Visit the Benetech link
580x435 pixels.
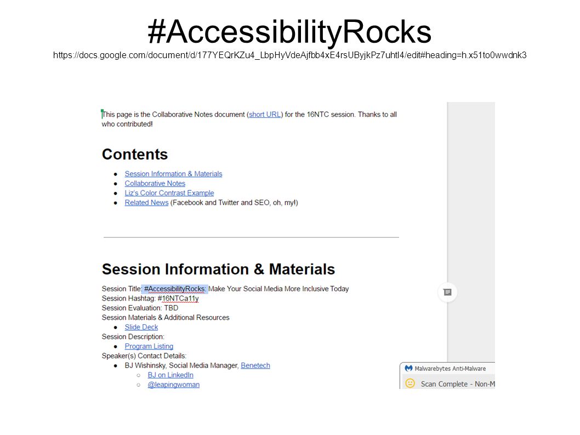coord(255,365)
